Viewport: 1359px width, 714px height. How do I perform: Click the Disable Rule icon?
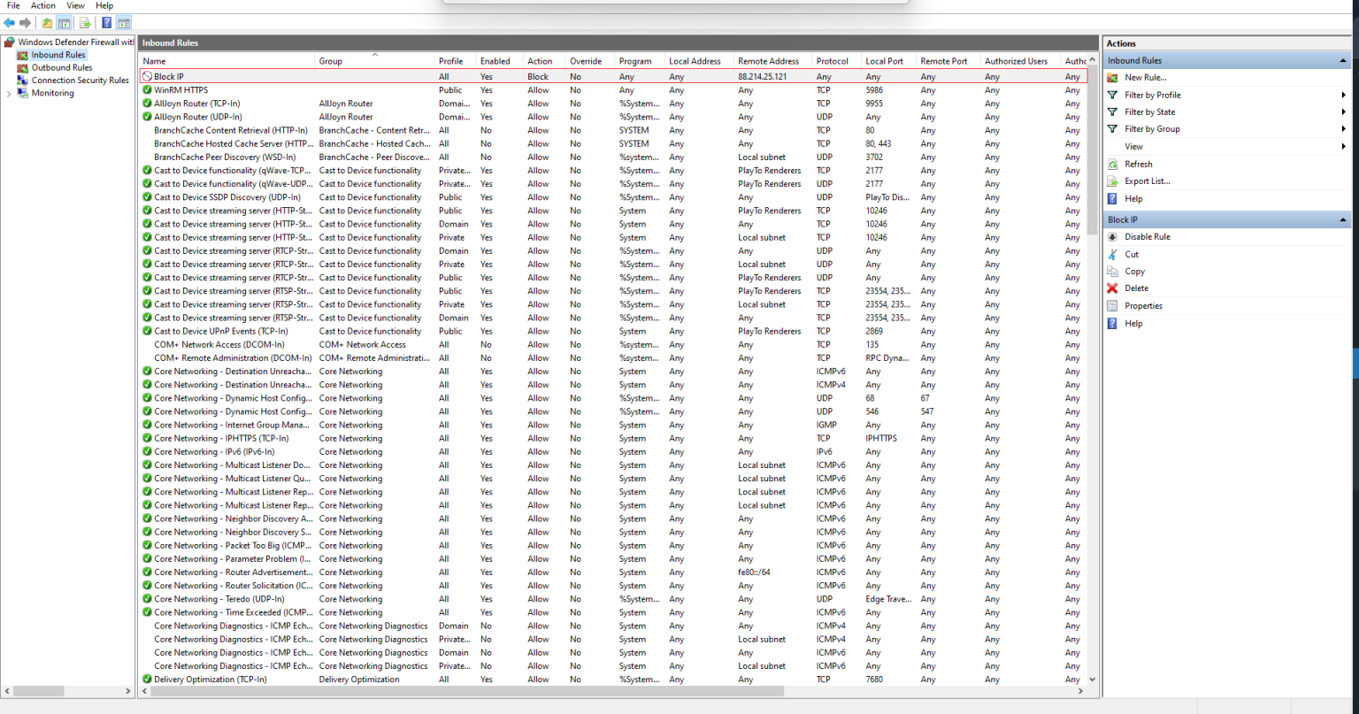1112,236
